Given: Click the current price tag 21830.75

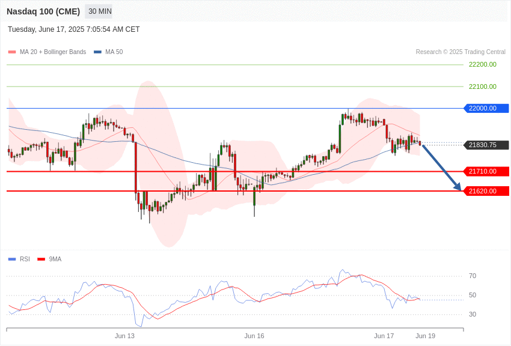Looking at the screenshot, I should tap(486, 145).
